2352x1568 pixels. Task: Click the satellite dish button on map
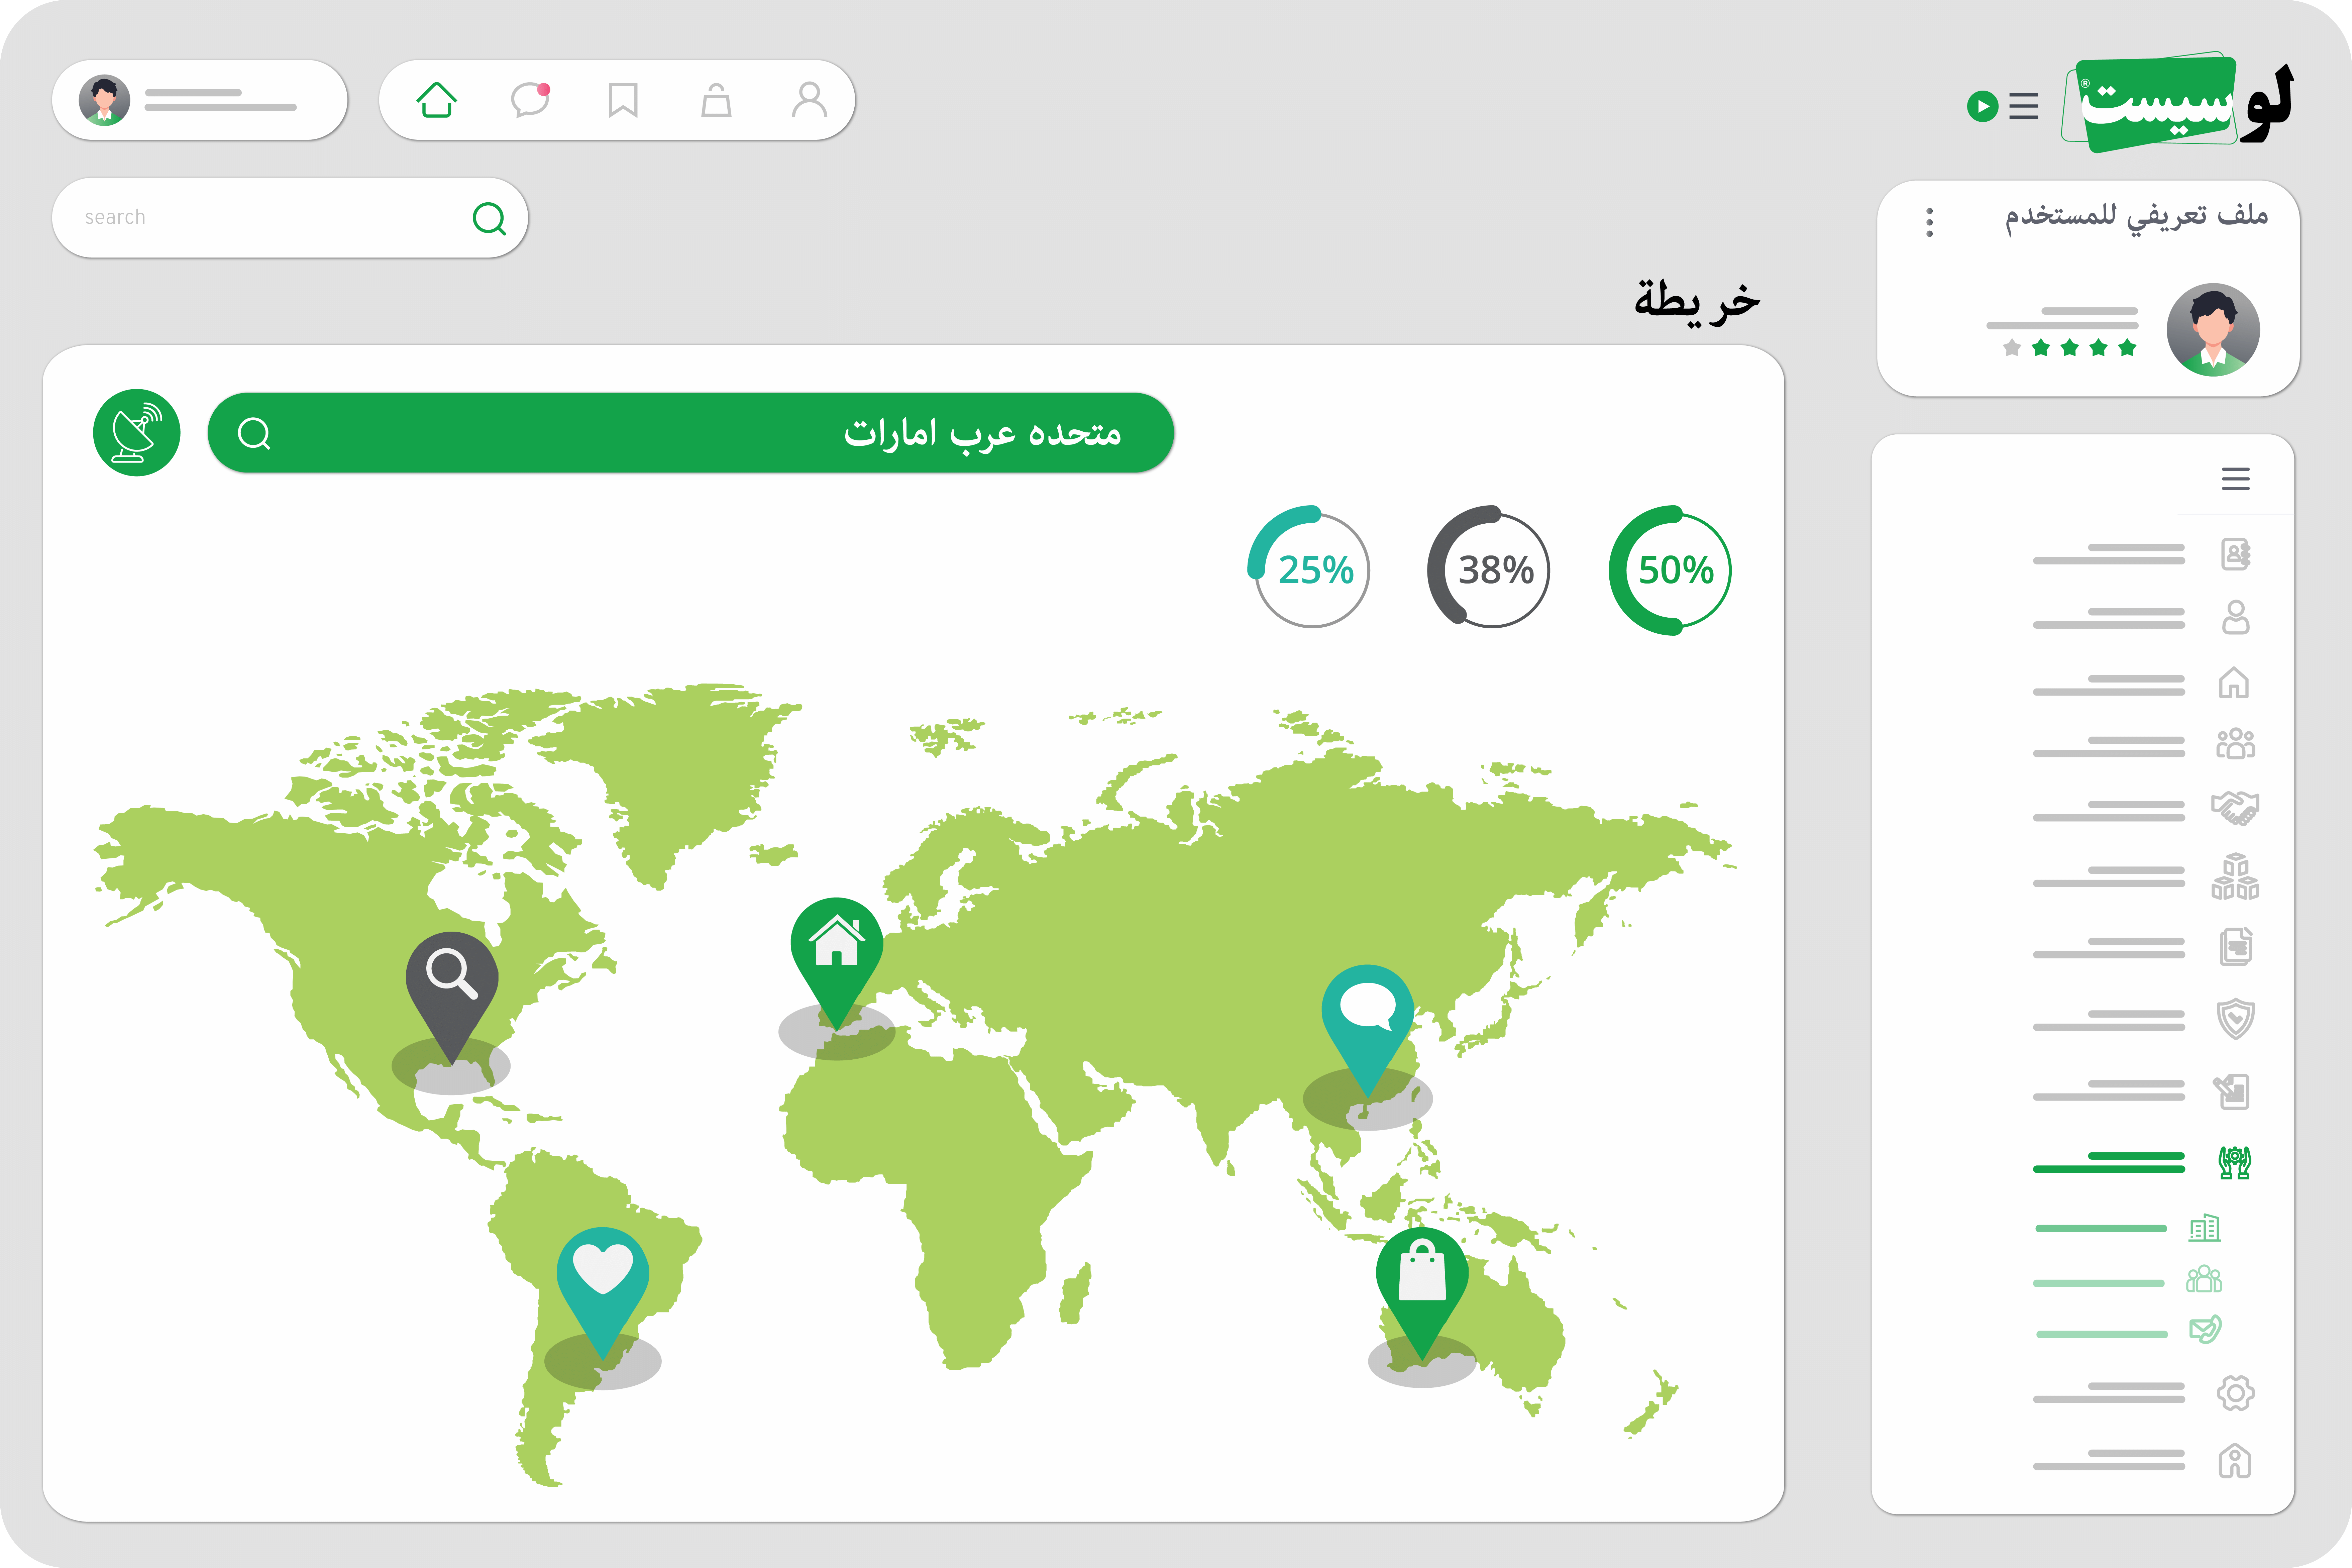point(137,433)
